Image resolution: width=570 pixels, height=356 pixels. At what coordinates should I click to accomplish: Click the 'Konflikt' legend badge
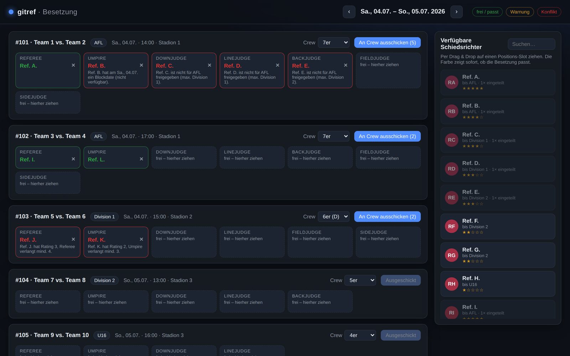[x=549, y=12]
